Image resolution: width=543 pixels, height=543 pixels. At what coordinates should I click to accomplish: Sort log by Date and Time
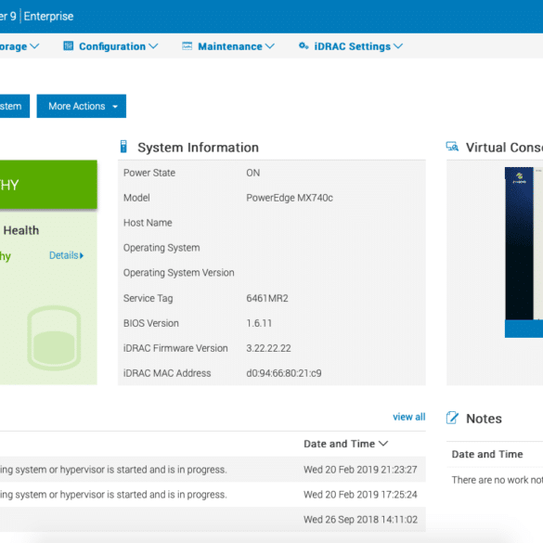pos(345,444)
